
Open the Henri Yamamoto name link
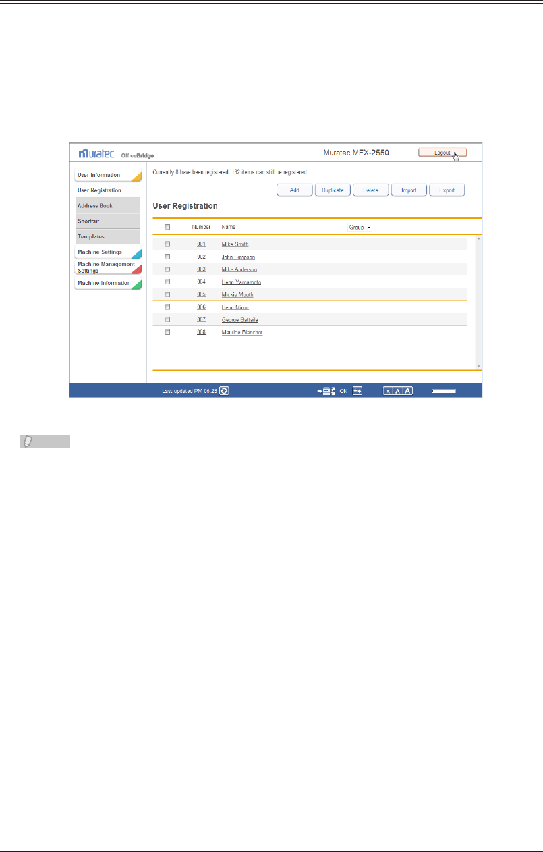[241, 282]
